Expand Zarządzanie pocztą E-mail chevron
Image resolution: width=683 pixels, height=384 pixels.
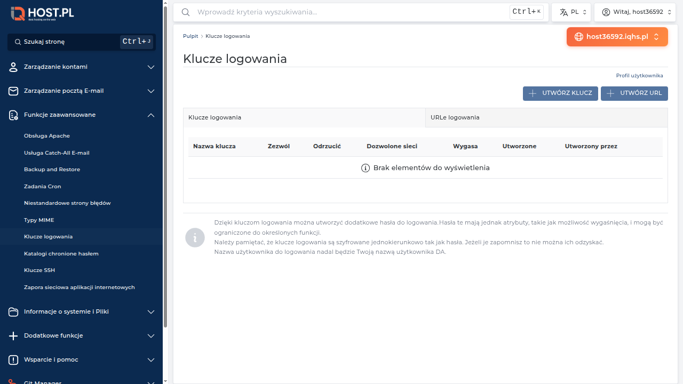pos(151,91)
